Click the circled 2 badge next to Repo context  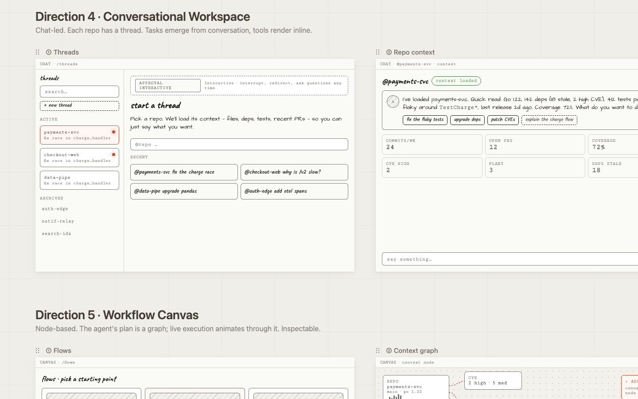[389, 52]
